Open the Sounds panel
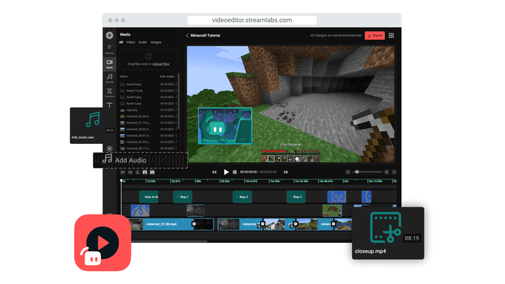505x284 pixels. point(109,78)
